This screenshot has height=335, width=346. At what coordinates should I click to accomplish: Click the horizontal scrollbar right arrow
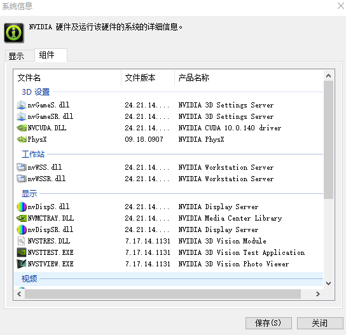[x=318, y=294]
